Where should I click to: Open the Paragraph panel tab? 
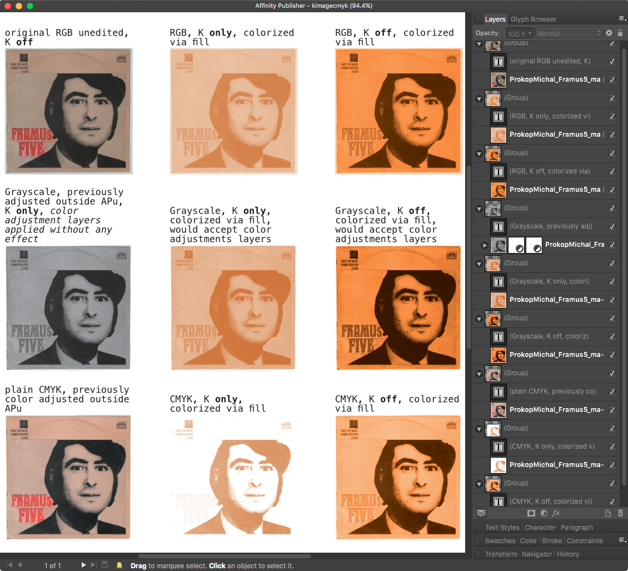(x=577, y=527)
